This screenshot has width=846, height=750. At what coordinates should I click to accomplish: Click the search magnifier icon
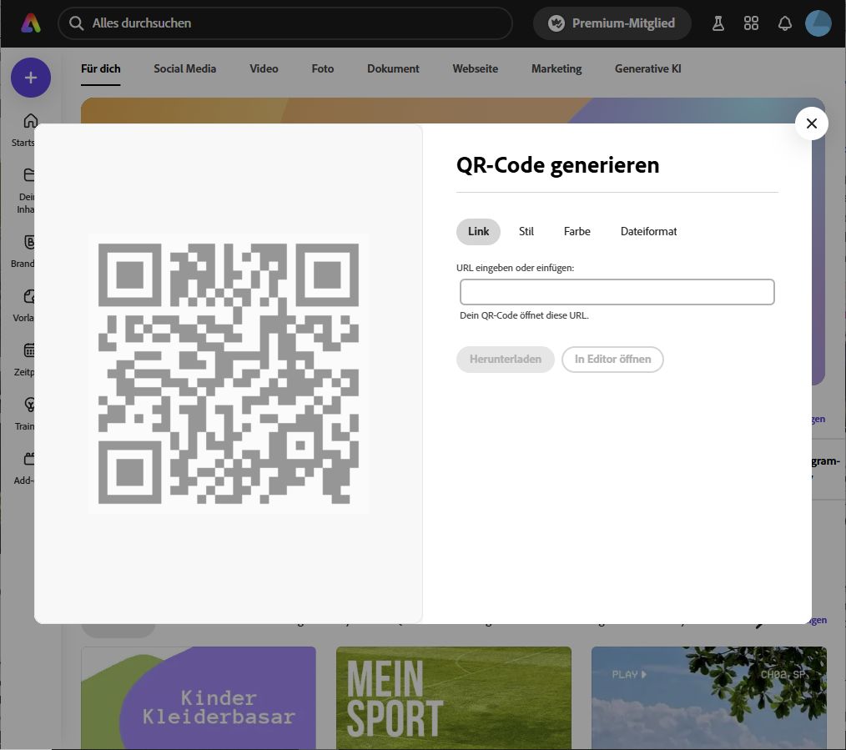coord(77,23)
